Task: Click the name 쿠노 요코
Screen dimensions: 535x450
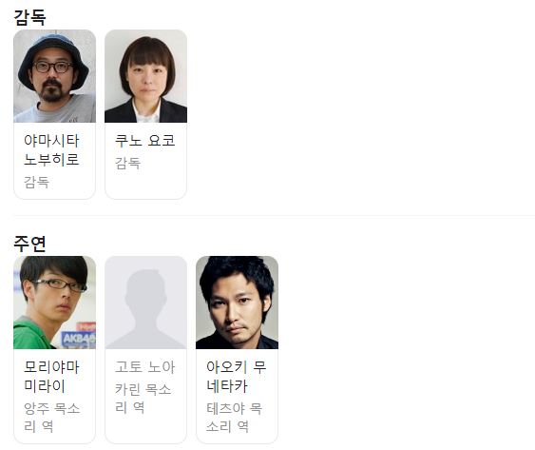Action: (145, 141)
